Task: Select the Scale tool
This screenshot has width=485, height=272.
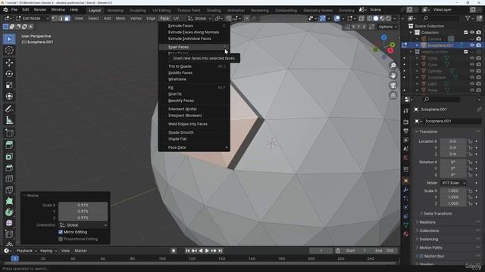Action: pos(9,85)
